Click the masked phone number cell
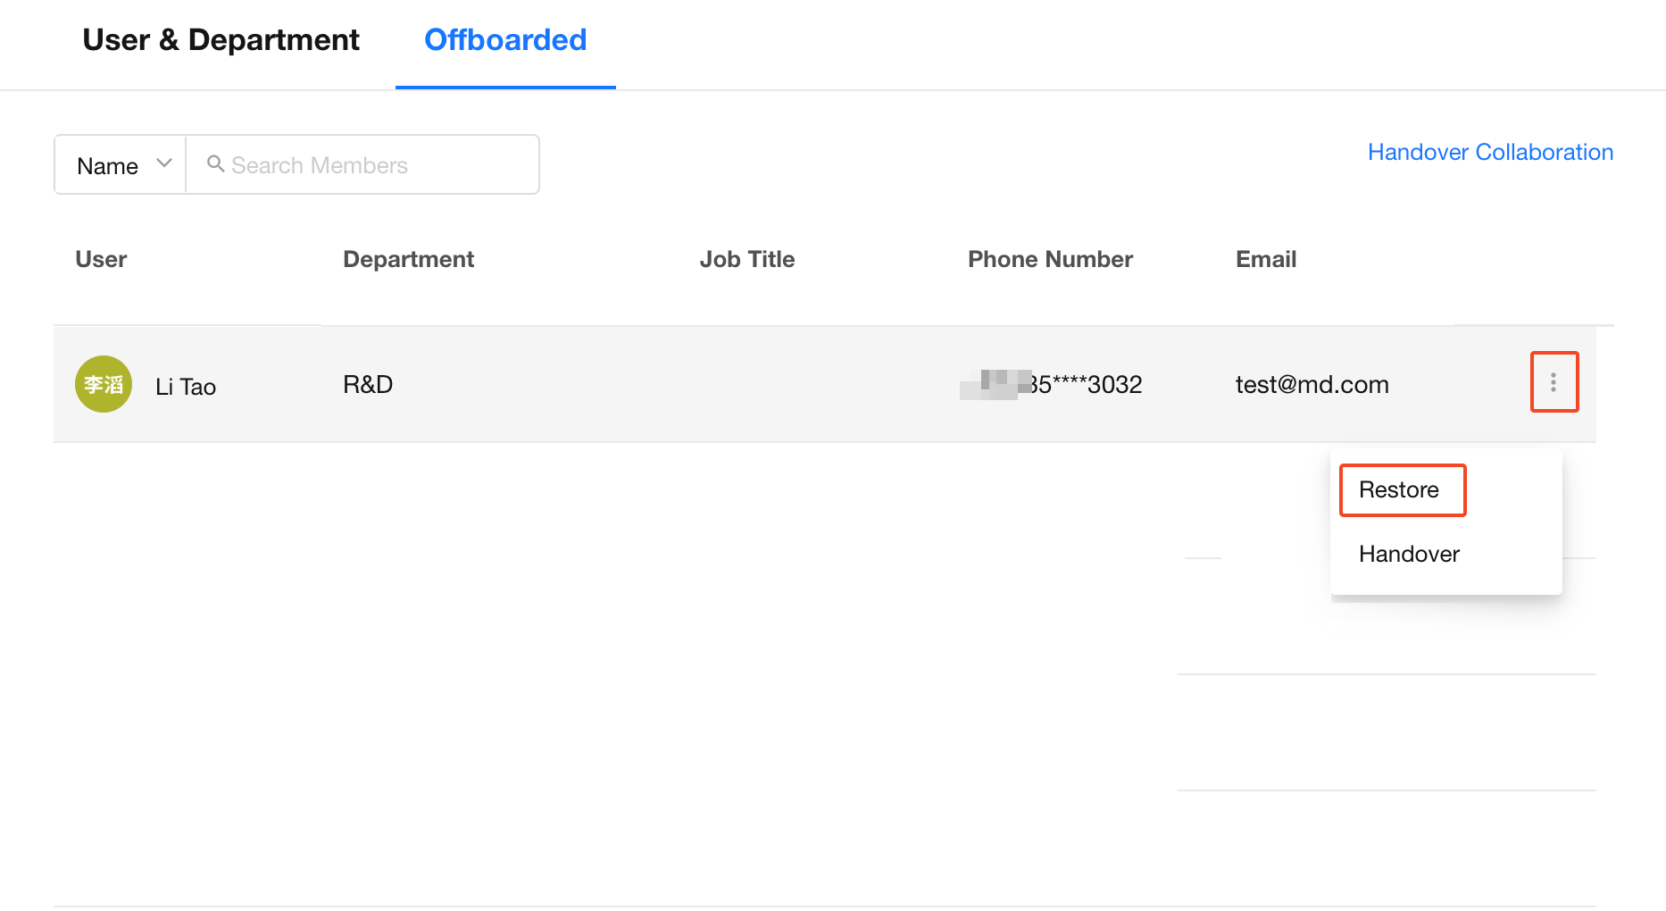The width and height of the screenshot is (1666, 911). tap(1051, 384)
